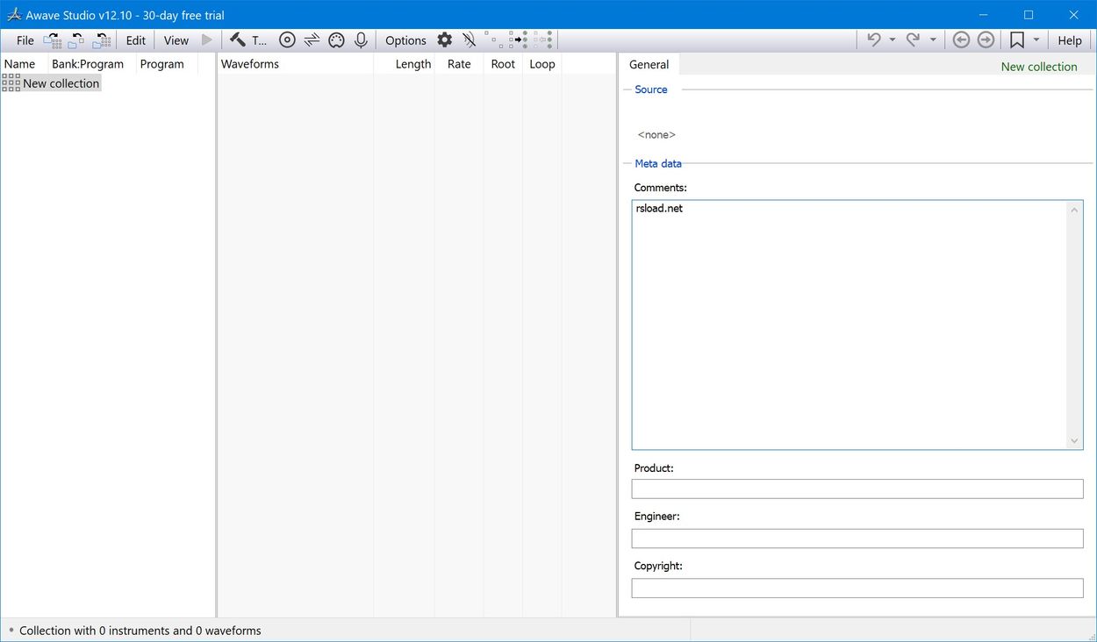
Task: Click the dots with left arrow icon
Action: coord(543,40)
